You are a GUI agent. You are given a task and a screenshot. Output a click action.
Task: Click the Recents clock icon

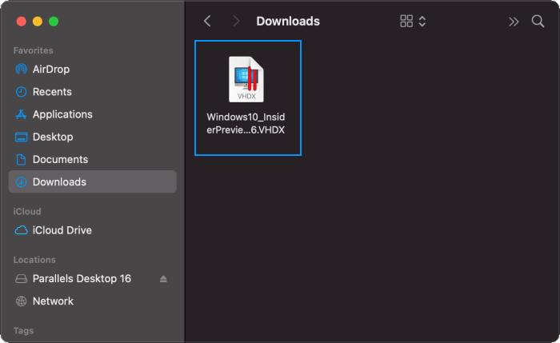pos(22,92)
